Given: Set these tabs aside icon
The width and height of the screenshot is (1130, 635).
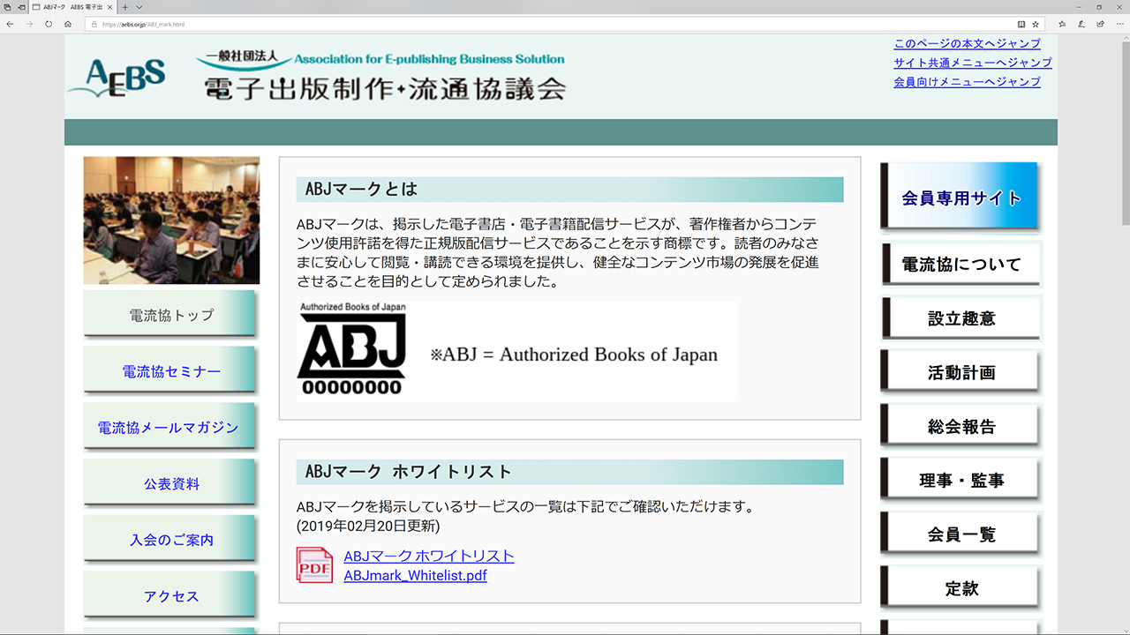Looking at the screenshot, I should [x=20, y=6].
